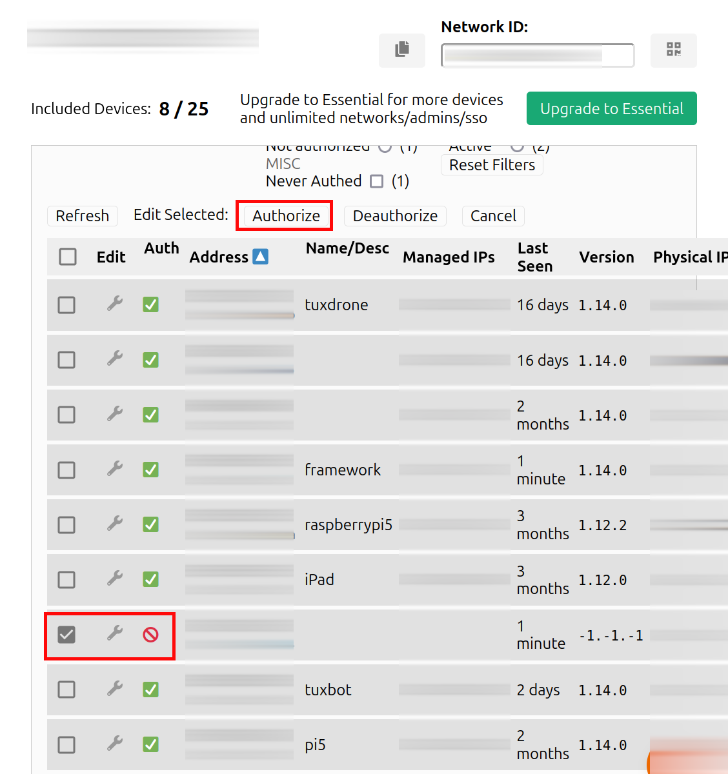Cancel the selected edit
Image resolution: width=728 pixels, height=774 pixels.
[493, 215]
